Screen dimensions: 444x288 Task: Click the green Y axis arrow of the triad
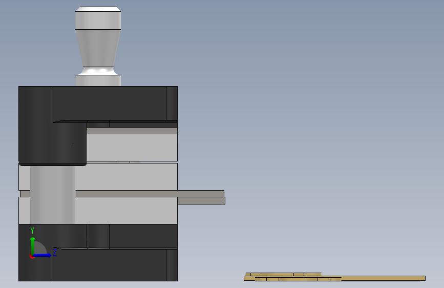(x=33, y=245)
